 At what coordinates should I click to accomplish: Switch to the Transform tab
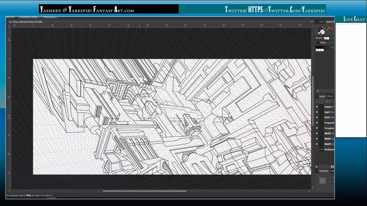324,171
